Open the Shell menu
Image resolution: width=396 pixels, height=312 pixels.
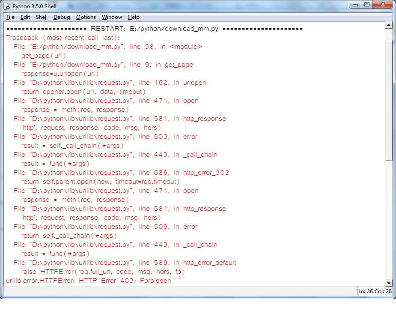click(42, 17)
